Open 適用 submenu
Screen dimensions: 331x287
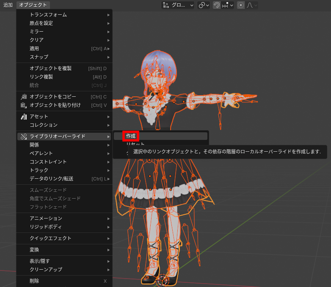tap(64, 49)
